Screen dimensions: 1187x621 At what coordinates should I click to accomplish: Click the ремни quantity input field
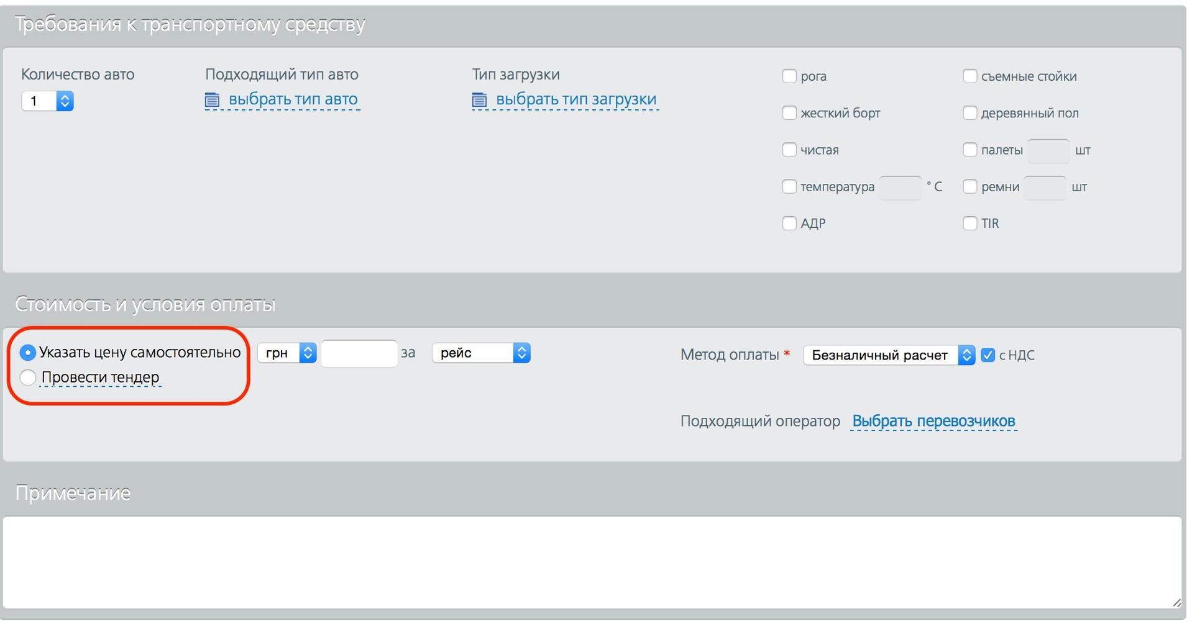(x=1045, y=188)
